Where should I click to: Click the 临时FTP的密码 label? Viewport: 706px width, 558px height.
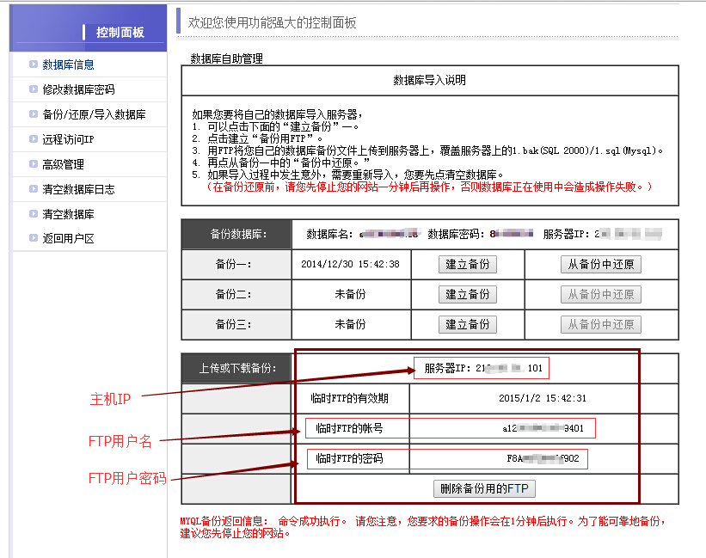pyautogui.click(x=349, y=458)
